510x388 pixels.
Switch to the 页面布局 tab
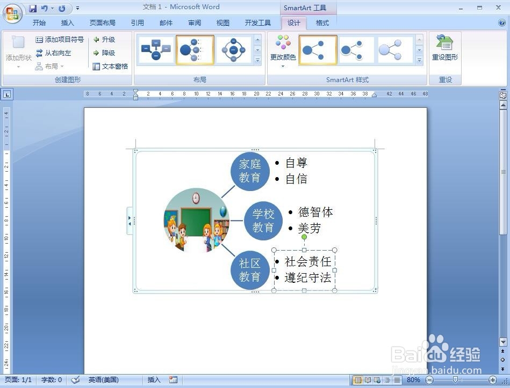tap(103, 23)
